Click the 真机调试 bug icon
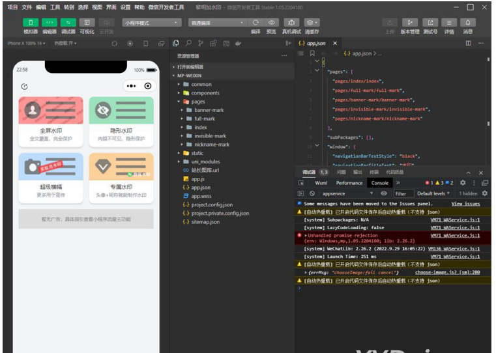This screenshot has width=496, height=353. [x=291, y=22]
